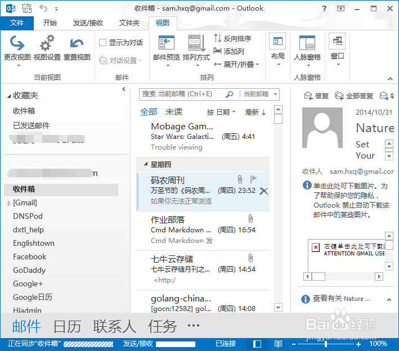Open the Arrangement (排列方式) gallery
Image resolution: width=399 pixels, height=351 pixels.
pos(196,51)
